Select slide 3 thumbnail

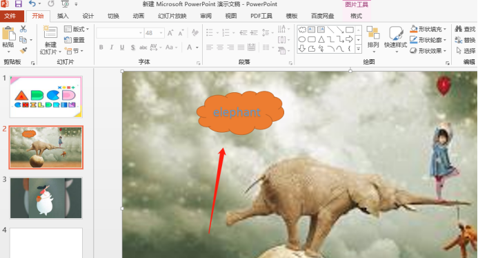coord(46,198)
